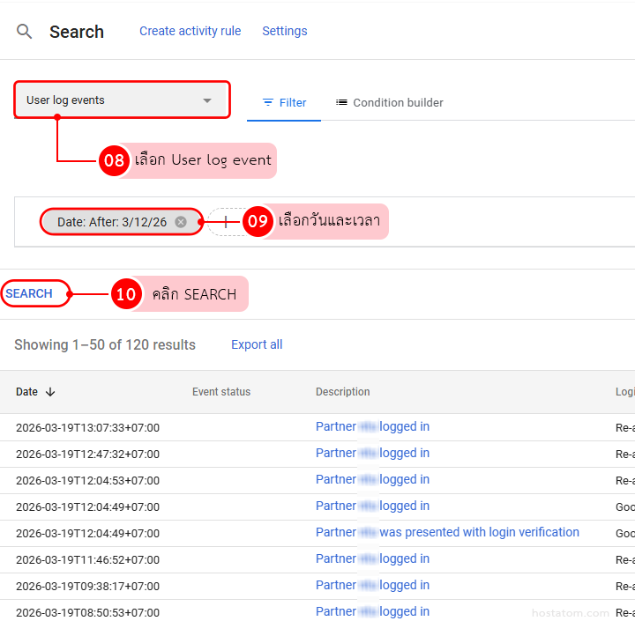
Task: Click the Description column header
Action: coord(342,392)
